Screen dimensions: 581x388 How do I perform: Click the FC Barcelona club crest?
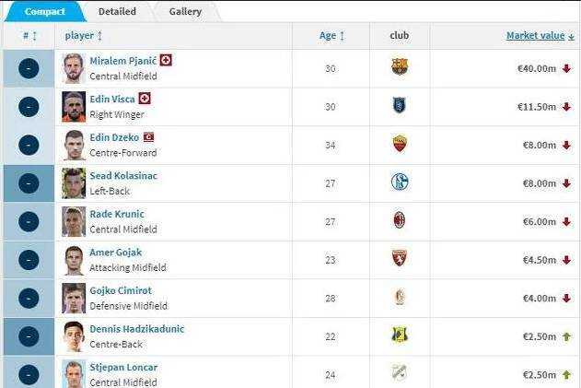click(399, 67)
